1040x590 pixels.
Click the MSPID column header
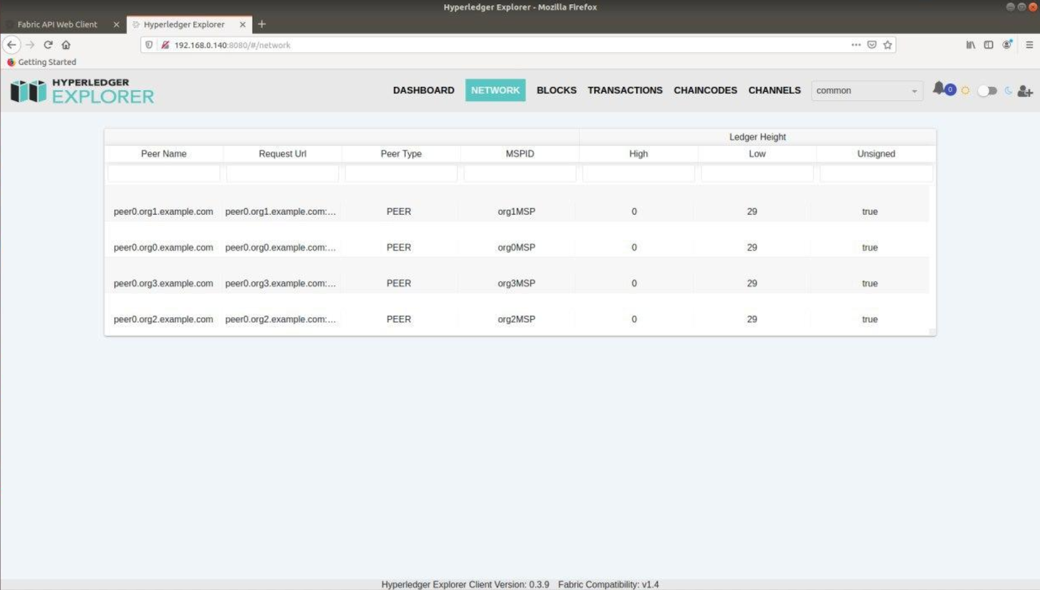coord(520,154)
